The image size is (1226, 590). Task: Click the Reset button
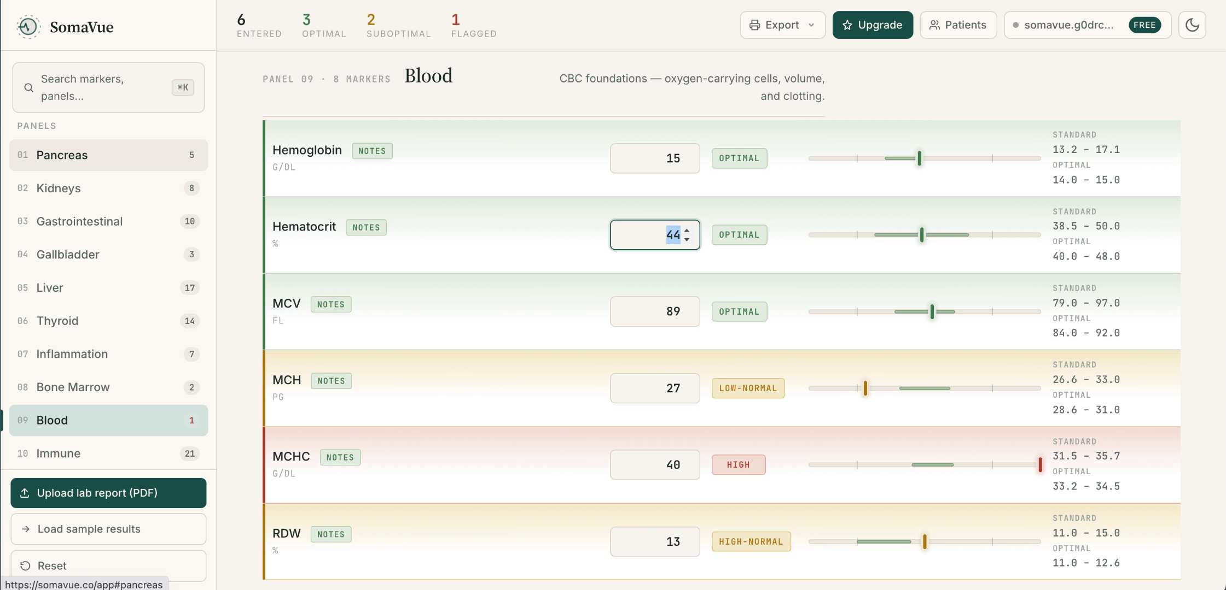coord(108,566)
